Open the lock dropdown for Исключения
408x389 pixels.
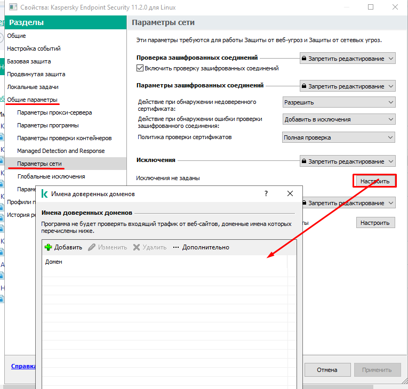347,161
